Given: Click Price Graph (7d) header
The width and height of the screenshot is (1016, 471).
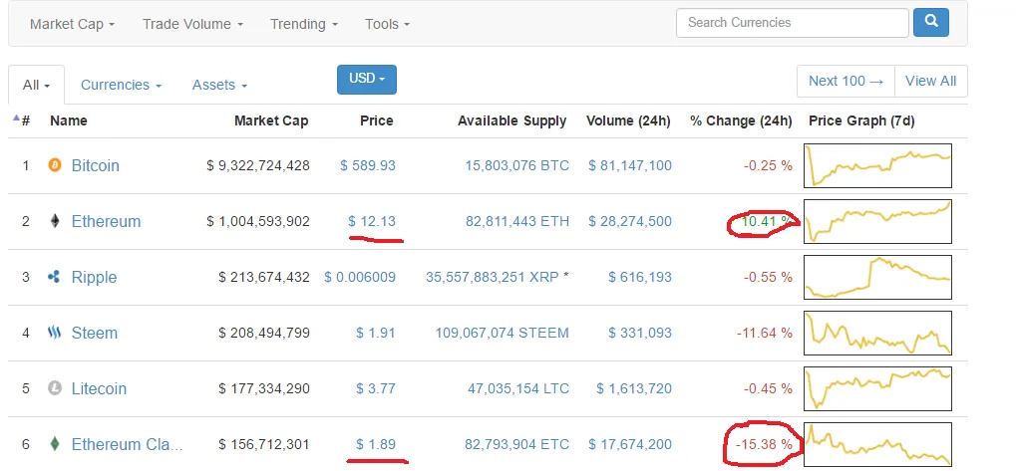Looking at the screenshot, I should (861, 120).
